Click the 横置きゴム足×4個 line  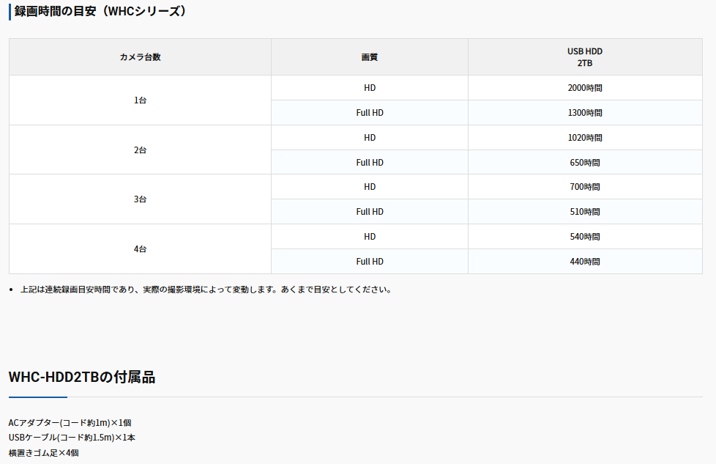coord(43,453)
